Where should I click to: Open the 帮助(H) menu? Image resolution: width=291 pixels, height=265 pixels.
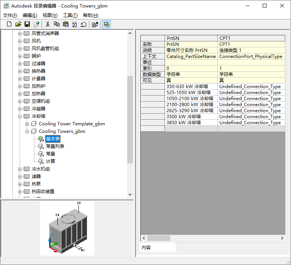[91, 15]
